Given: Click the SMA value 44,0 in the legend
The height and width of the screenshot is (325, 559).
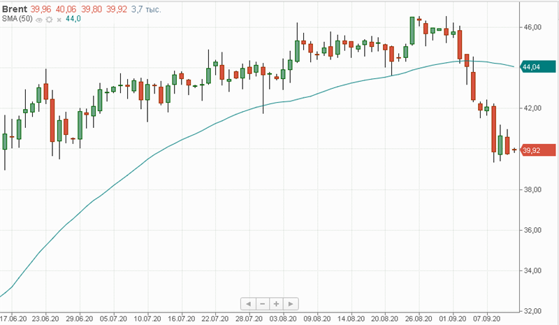Looking at the screenshot, I should click(x=73, y=19).
